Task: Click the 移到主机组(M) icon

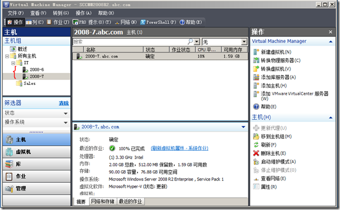Action: pos(256,137)
